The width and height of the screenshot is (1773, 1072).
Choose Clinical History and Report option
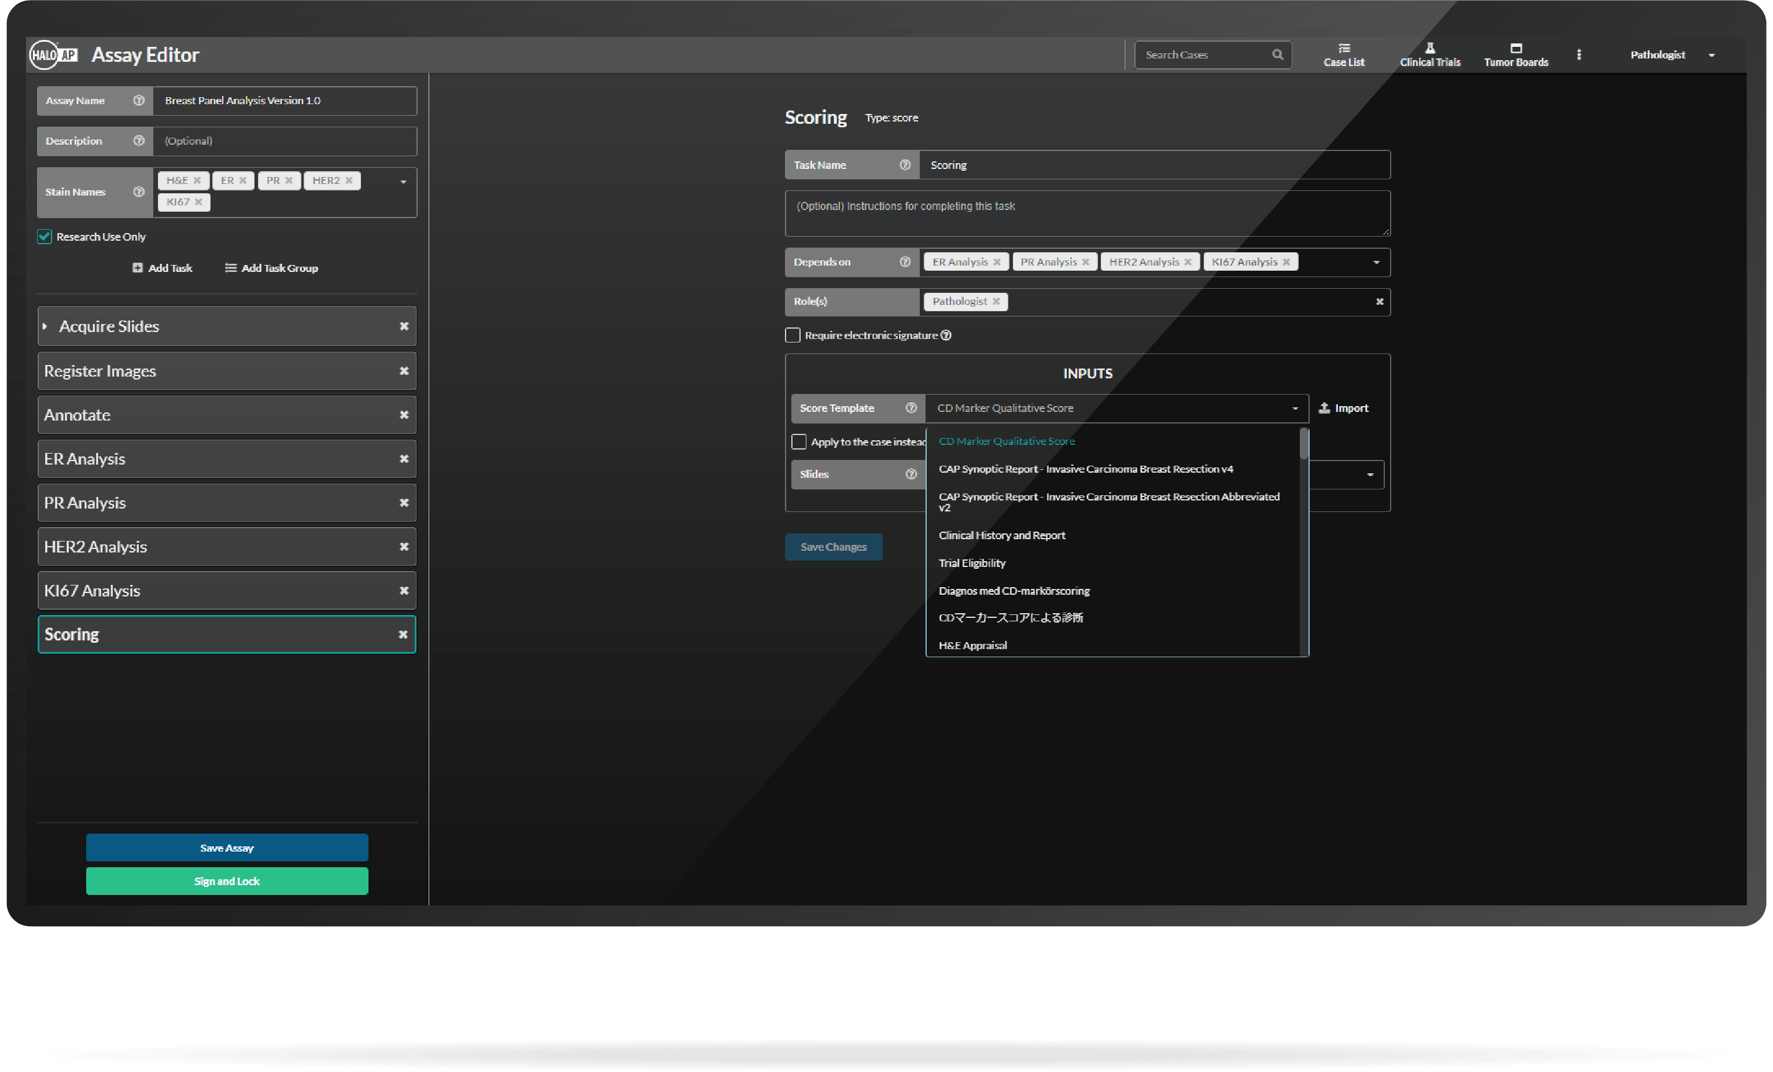[x=1002, y=535]
